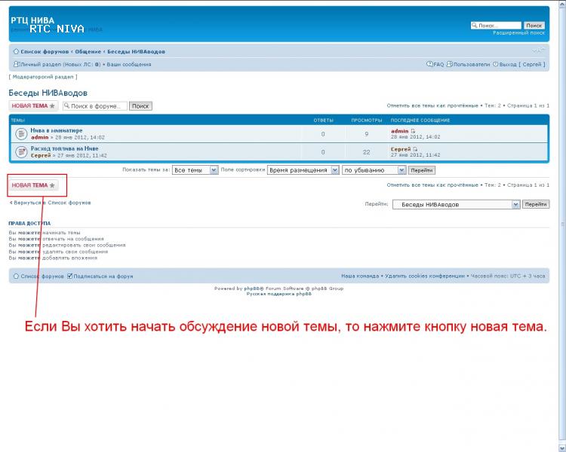Open topic Нива в миниатюре
This screenshot has height=452, width=566.
coord(57,130)
